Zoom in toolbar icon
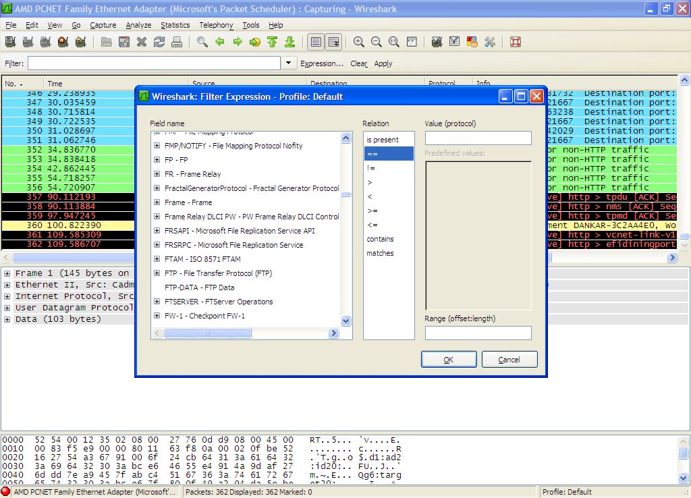Screen dimensions: 691x498 click(359, 42)
